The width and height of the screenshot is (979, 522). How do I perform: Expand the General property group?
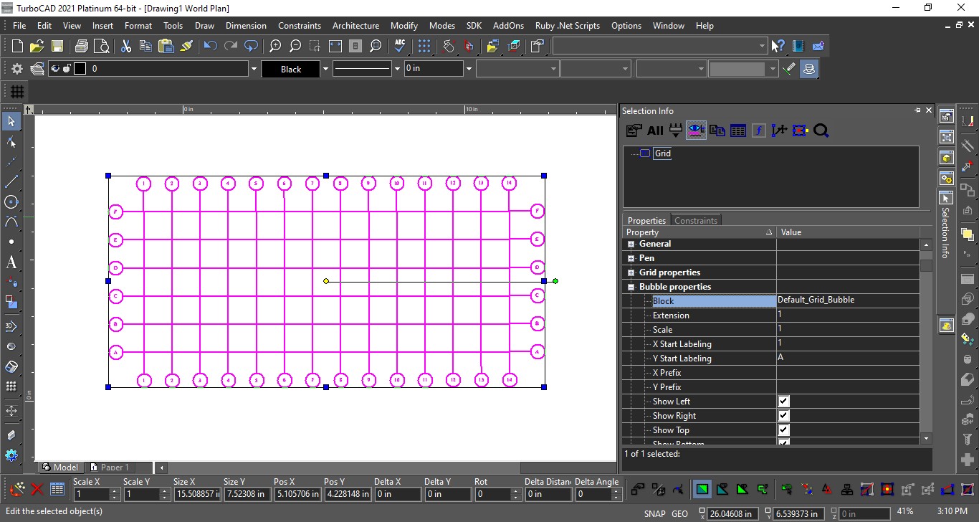[631, 245]
